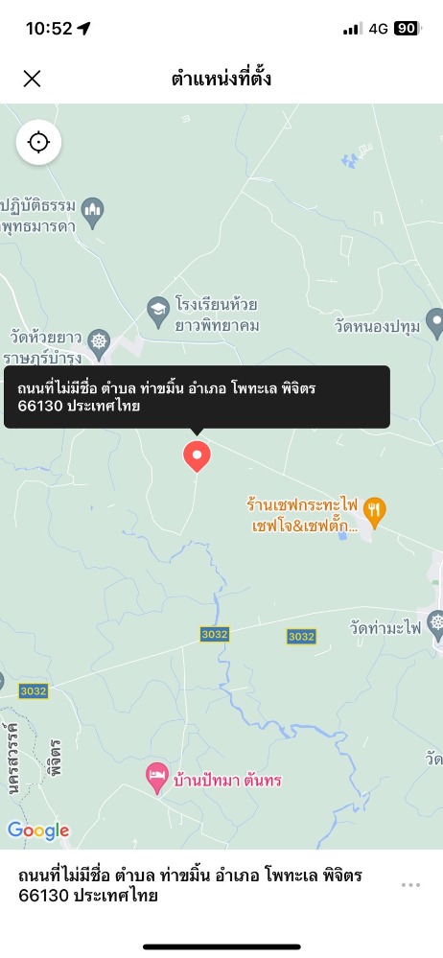The image size is (443, 958).
Task: Open the ร้านเชฟกระทะไฟ restaurant icon
Action: coord(374,510)
